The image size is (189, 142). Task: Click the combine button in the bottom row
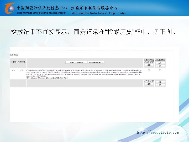(149, 84)
